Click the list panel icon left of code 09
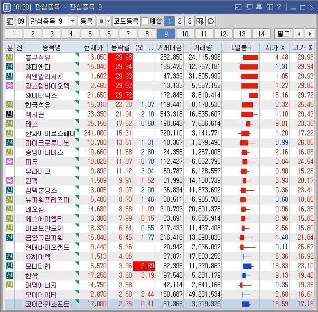 pos(10,21)
